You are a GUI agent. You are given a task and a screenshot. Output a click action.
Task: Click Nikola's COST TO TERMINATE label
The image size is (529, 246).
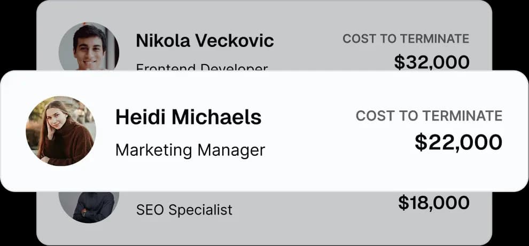point(406,39)
